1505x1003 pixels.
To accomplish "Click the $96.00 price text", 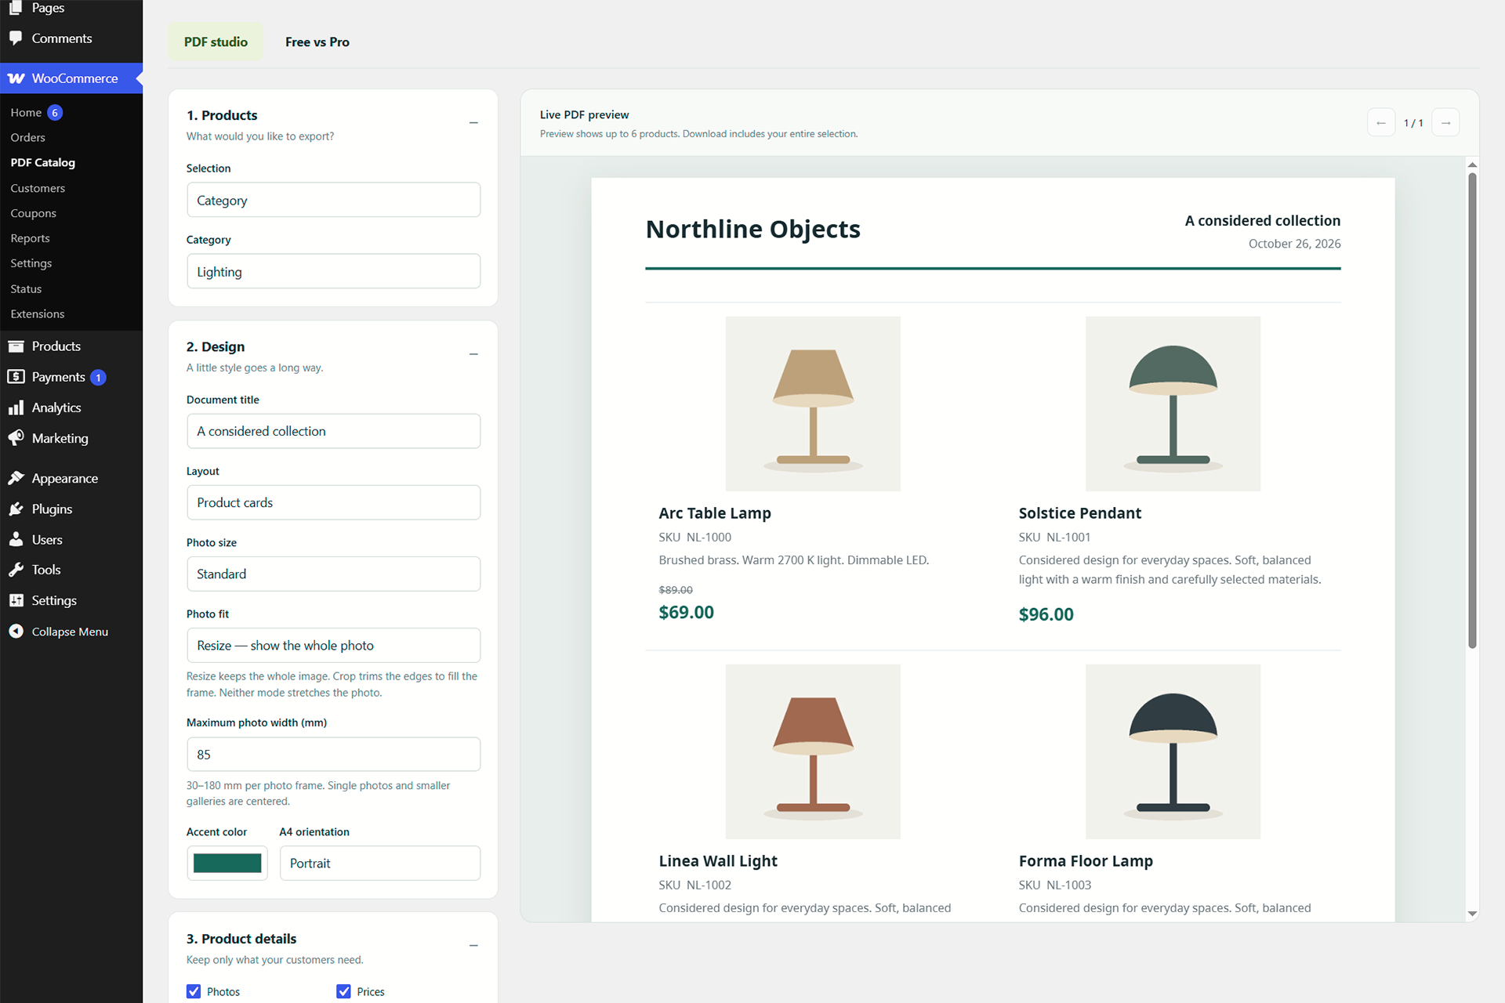I will [x=1046, y=614].
